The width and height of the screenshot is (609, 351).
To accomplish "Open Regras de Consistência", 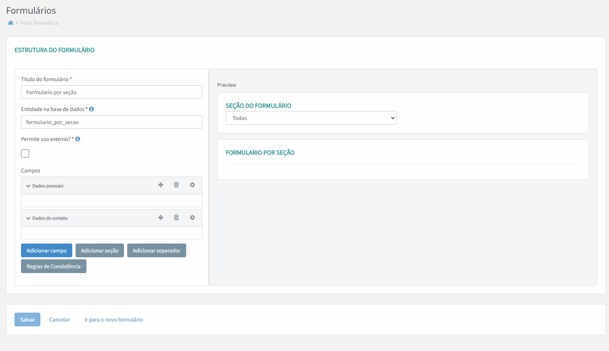I will click(x=53, y=266).
